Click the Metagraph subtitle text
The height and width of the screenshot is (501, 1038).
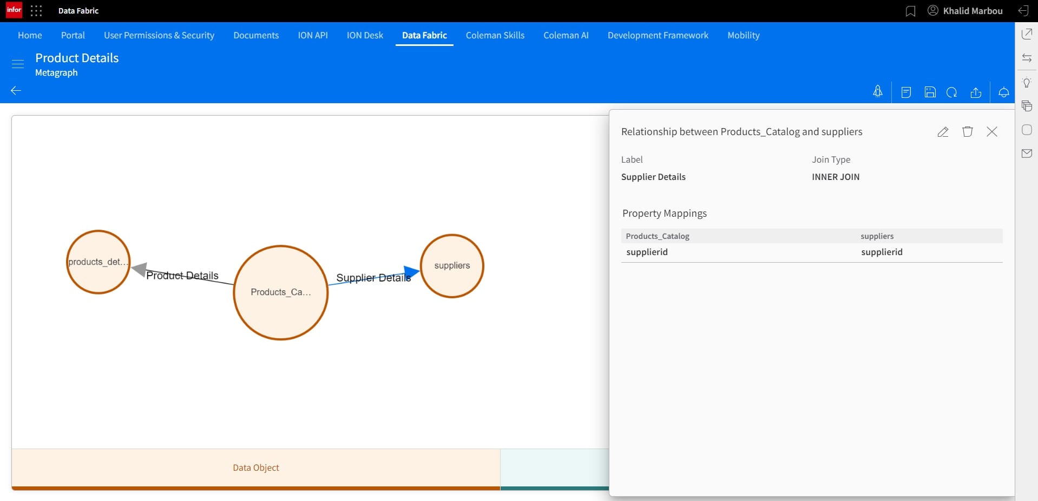[56, 72]
